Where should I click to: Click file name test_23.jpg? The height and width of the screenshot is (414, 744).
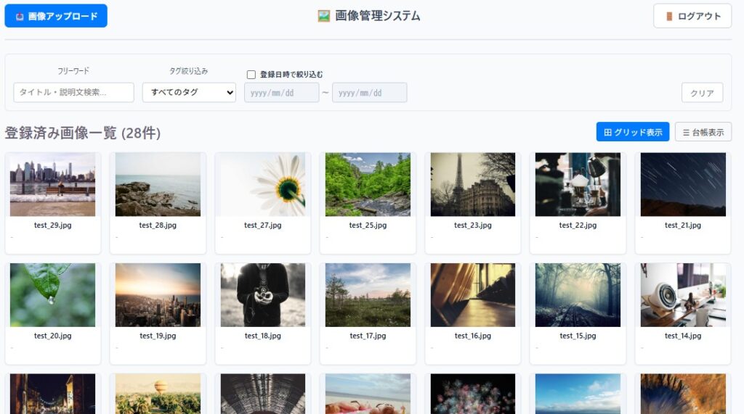pos(473,225)
